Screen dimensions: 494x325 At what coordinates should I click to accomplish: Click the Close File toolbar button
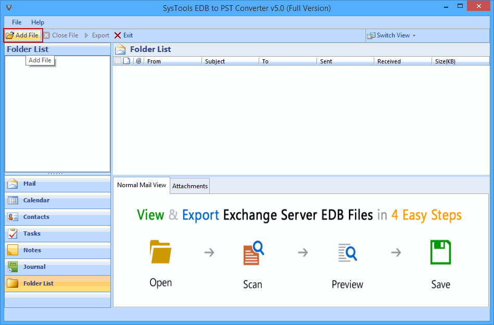(x=61, y=35)
